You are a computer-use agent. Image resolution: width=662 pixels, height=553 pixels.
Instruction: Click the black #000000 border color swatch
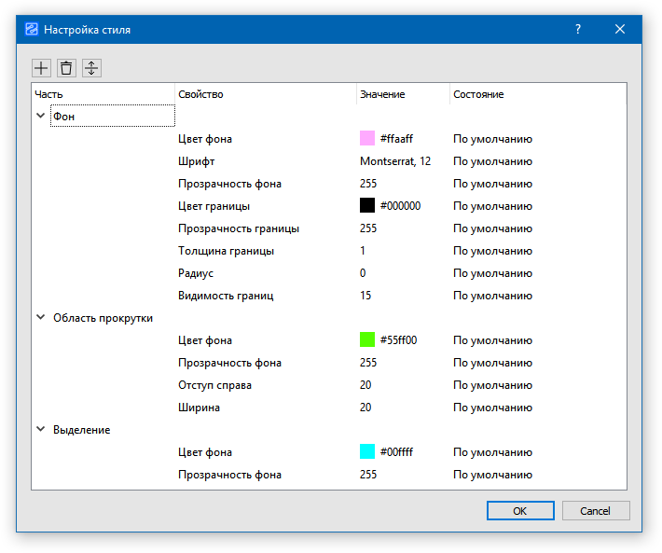click(367, 206)
